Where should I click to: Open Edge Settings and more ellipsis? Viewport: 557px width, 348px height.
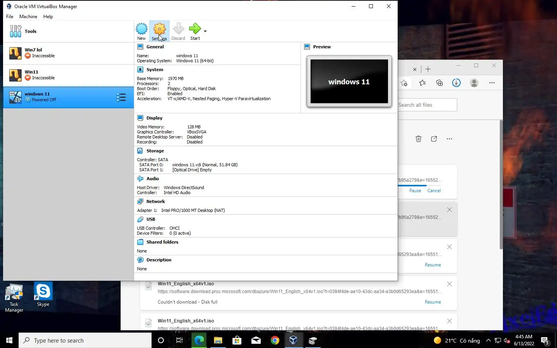[492, 83]
